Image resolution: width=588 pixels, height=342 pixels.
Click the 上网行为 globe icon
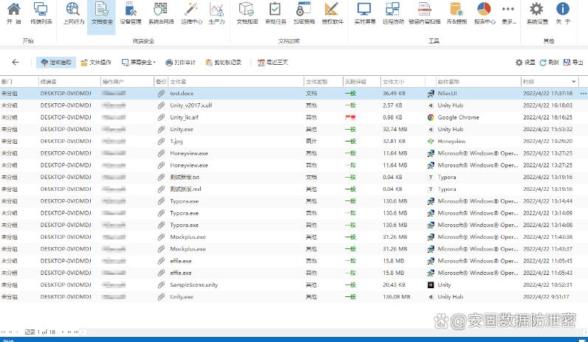pos(73,12)
